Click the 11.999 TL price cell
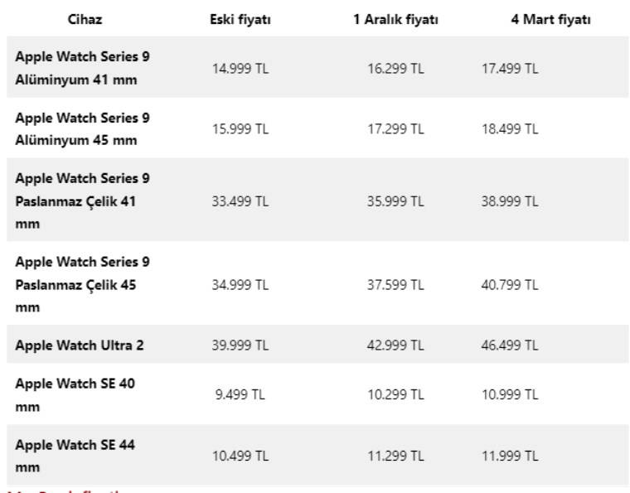The height and width of the screenshot is (493, 630). tap(510, 456)
